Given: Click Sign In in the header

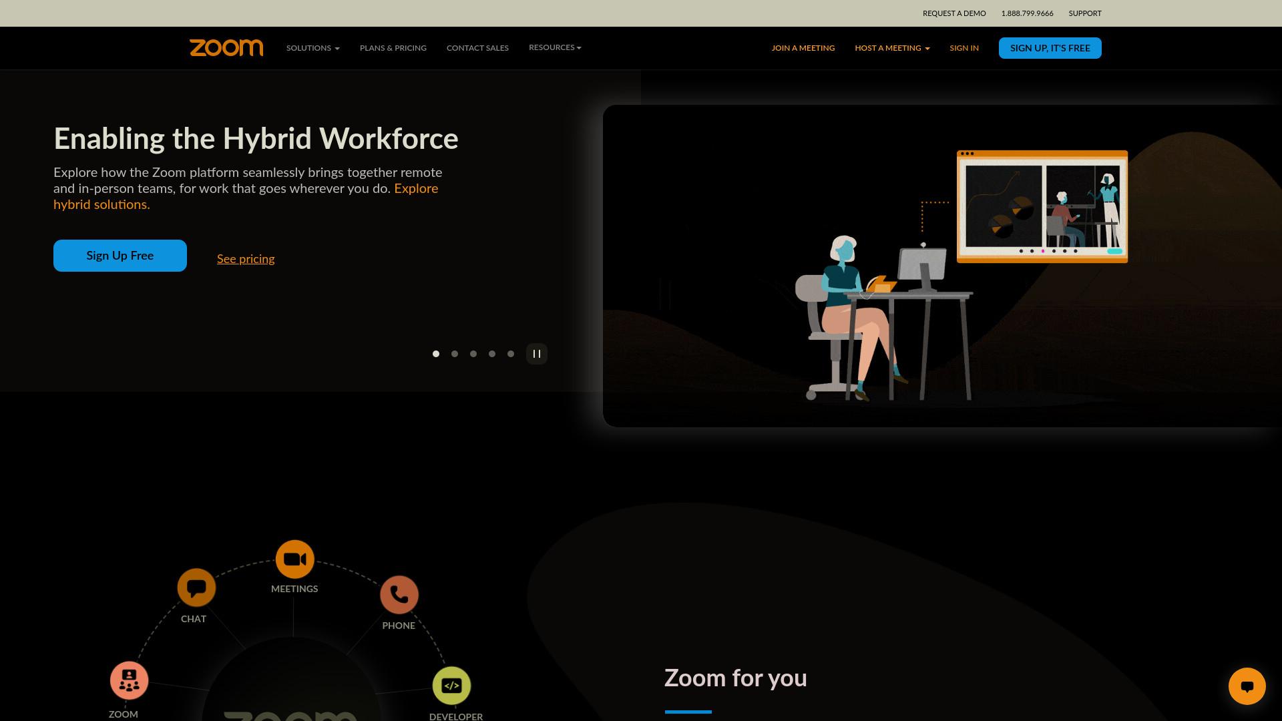Looking at the screenshot, I should pyautogui.click(x=964, y=48).
